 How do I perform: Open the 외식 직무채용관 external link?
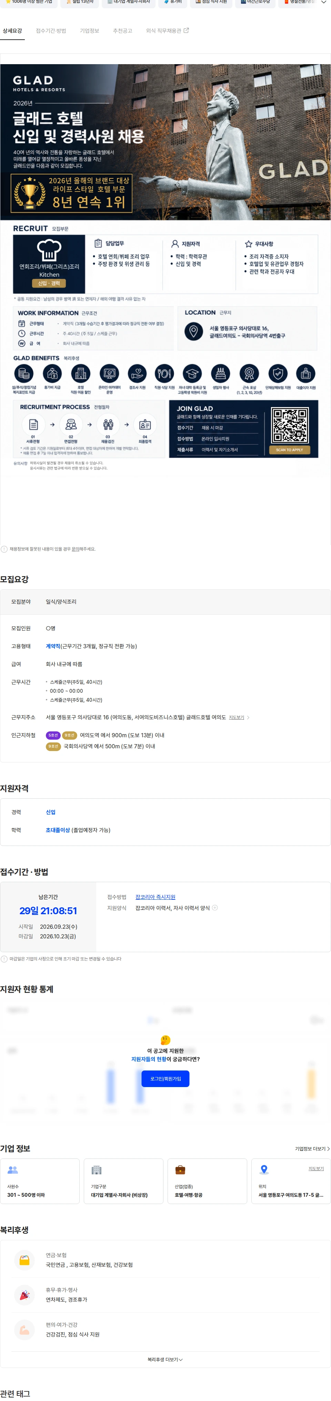168,31
